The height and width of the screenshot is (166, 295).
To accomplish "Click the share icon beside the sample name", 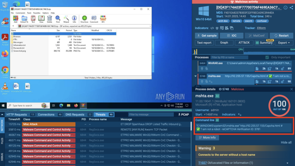I will coord(292,8).
